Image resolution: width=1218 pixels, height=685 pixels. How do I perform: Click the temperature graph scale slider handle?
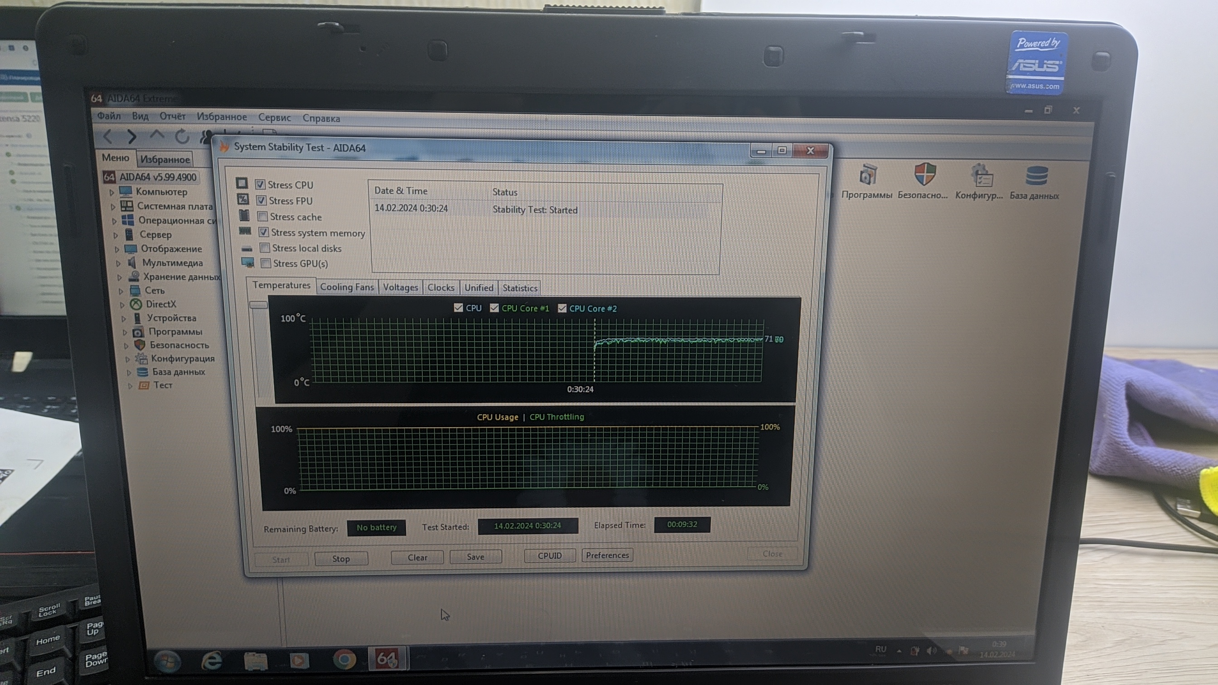(x=258, y=305)
